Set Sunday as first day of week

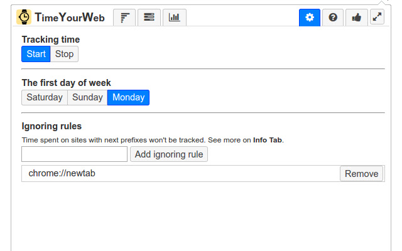87,97
